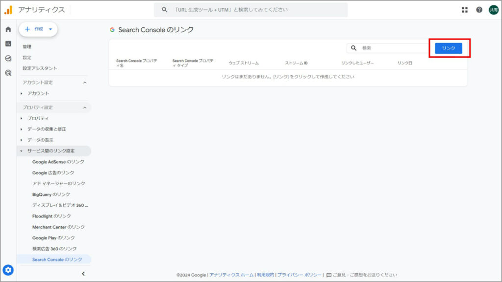Click リンク日 column header
The width and height of the screenshot is (502, 282).
[404, 63]
